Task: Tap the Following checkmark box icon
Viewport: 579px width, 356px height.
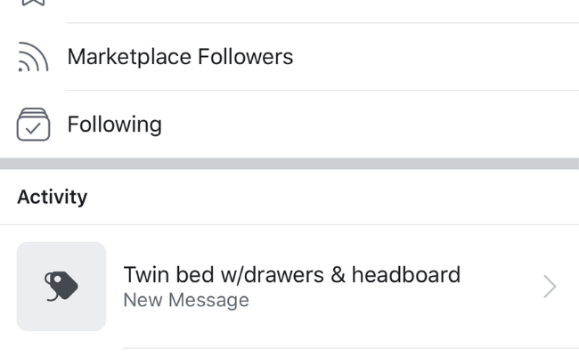Action: coord(35,125)
